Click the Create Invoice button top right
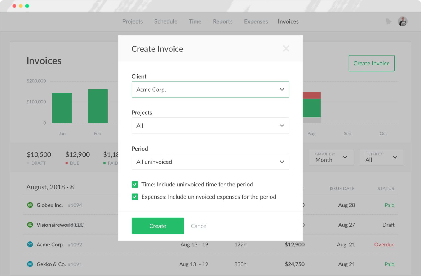421x276 pixels. (371, 63)
